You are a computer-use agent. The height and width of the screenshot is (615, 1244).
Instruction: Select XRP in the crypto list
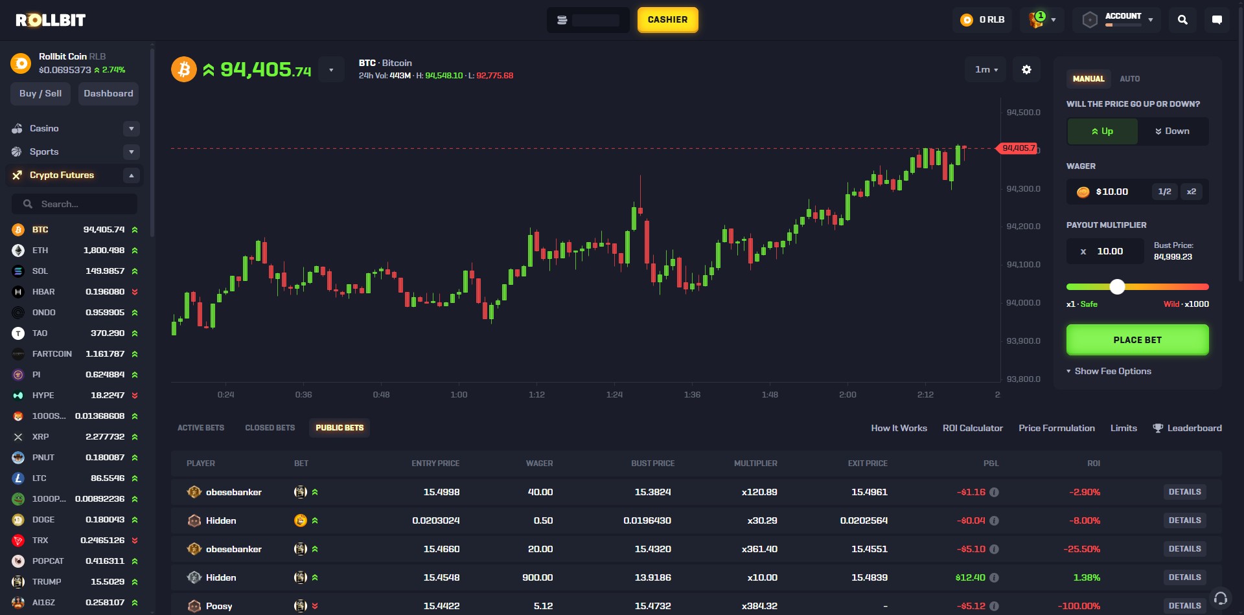75,437
